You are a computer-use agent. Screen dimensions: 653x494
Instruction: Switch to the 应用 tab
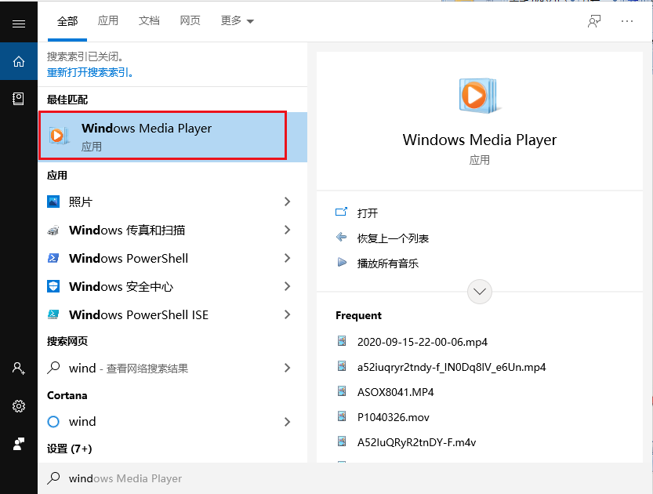point(108,21)
